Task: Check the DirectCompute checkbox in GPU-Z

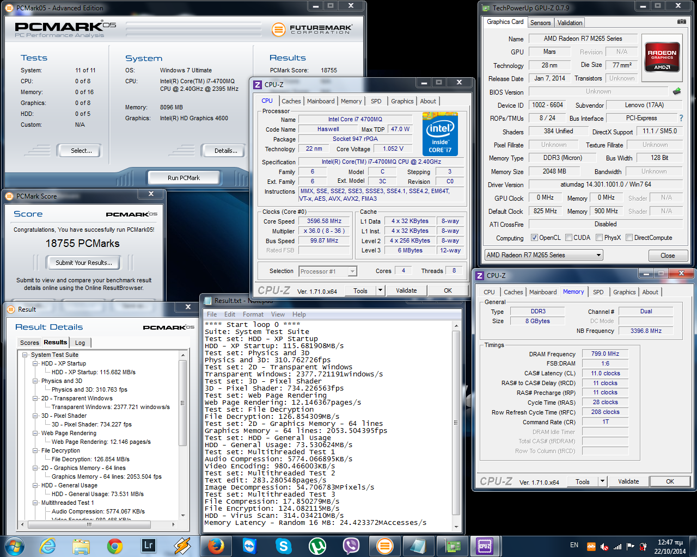Action: pos(629,238)
